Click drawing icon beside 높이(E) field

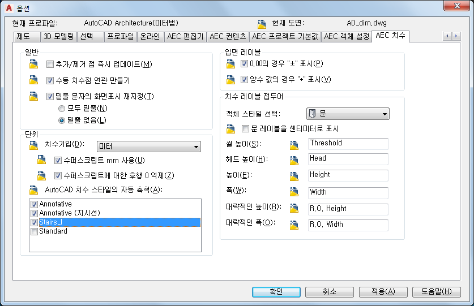coord(294,176)
